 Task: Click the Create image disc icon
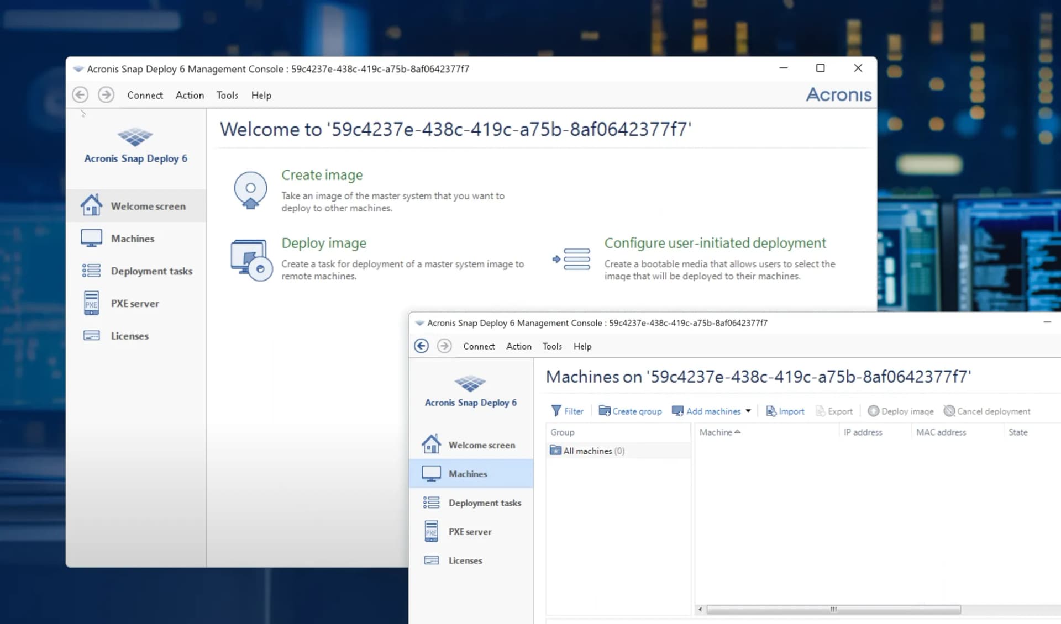tap(250, 190)
